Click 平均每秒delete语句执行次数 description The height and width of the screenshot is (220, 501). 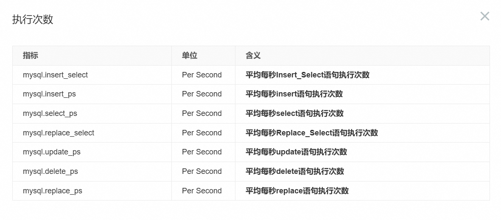point(294,171)
